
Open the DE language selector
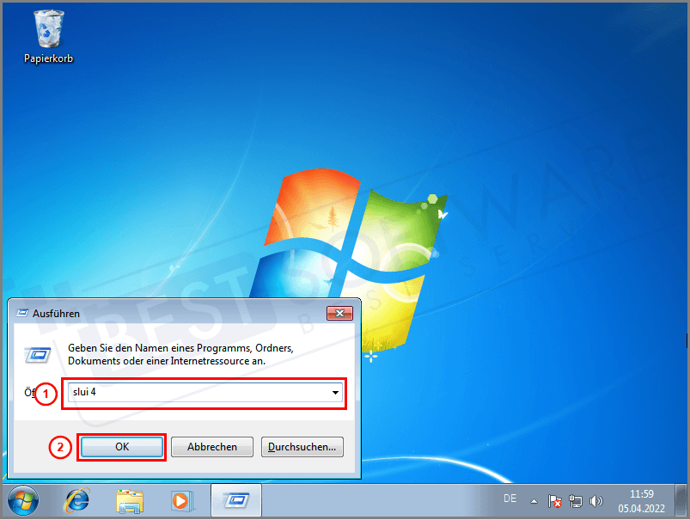pyautogui.click(x=510, y=499)
